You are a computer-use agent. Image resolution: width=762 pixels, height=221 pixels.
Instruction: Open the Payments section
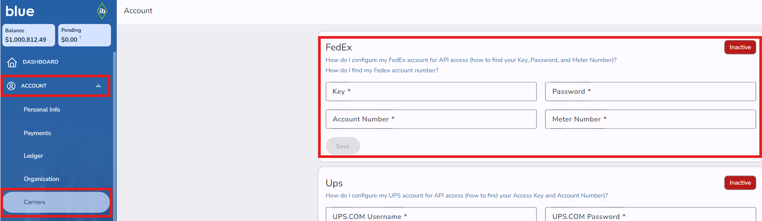tap(37, 133)
